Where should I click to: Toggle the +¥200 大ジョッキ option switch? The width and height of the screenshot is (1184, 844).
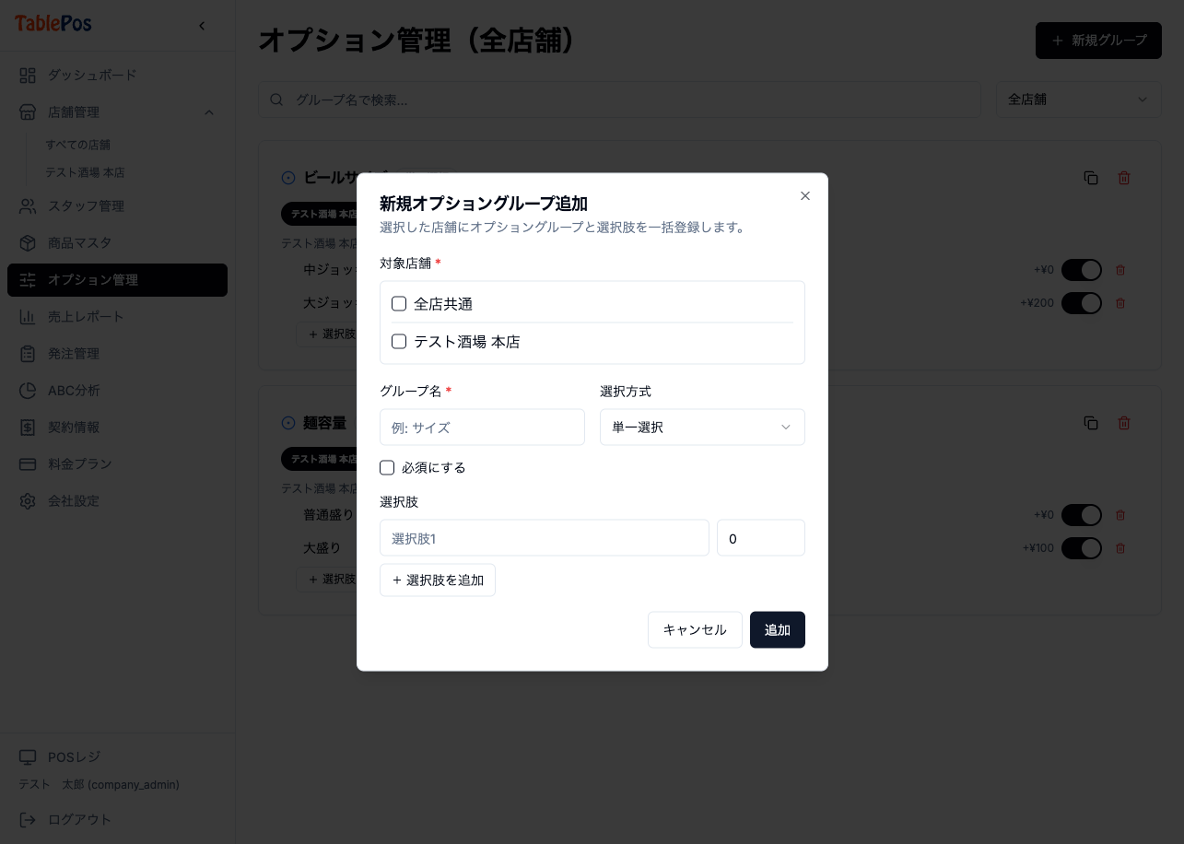coord(1082,303)
